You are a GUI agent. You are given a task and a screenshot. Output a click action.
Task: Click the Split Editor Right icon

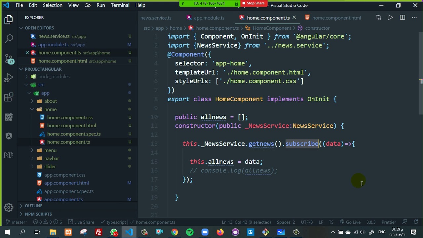(x=402, y=18)
